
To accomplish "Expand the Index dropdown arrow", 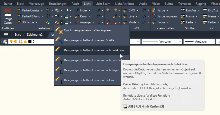I will point(90,10).
